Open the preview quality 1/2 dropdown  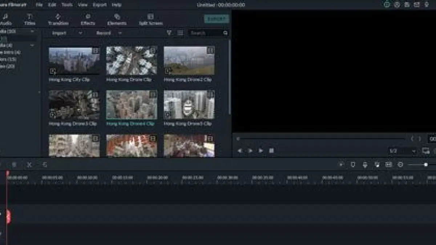[403, 151]
